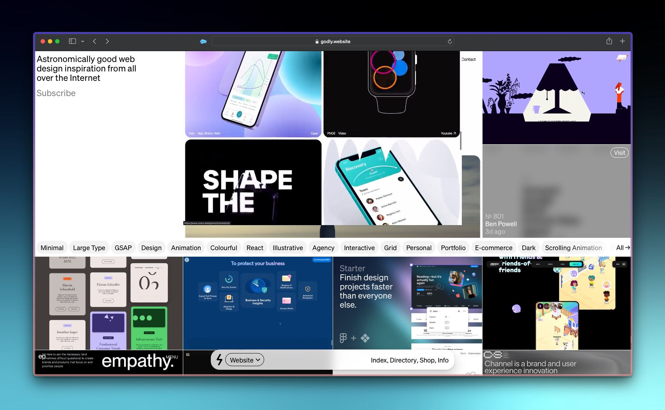Toggle the Dark filter tag

tap(529, 248)
